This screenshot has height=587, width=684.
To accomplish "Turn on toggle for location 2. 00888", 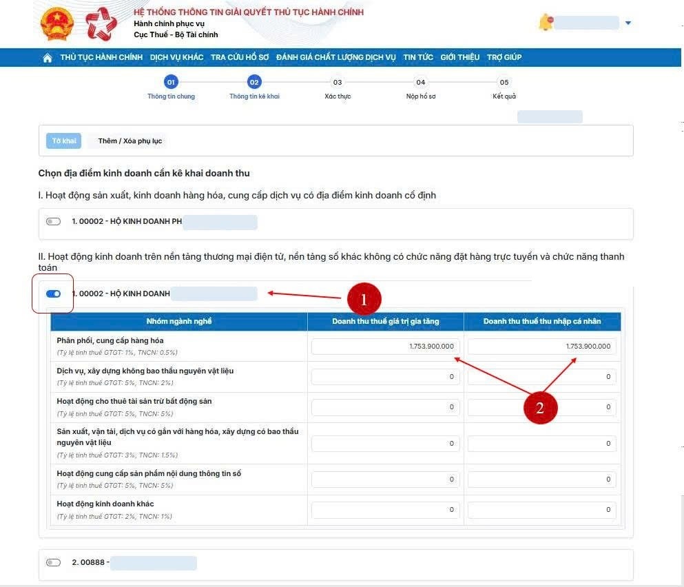I will point(53,563).
